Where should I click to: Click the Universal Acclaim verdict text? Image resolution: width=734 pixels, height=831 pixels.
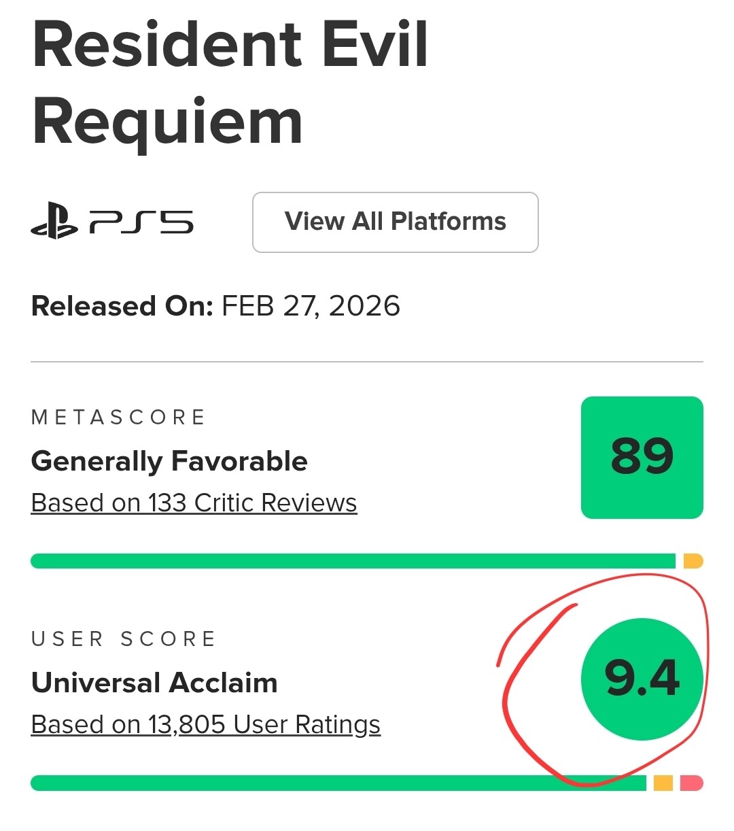click(154, 683)
